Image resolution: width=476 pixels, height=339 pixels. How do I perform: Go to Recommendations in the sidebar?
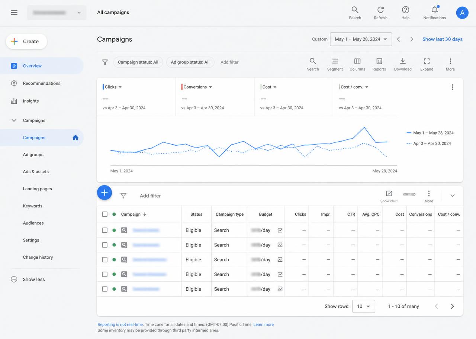[x=42, y=83]
